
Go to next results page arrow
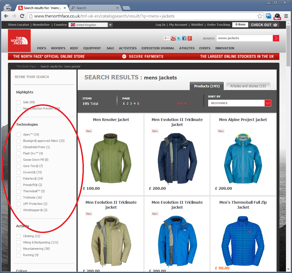[x=141, y=104]
